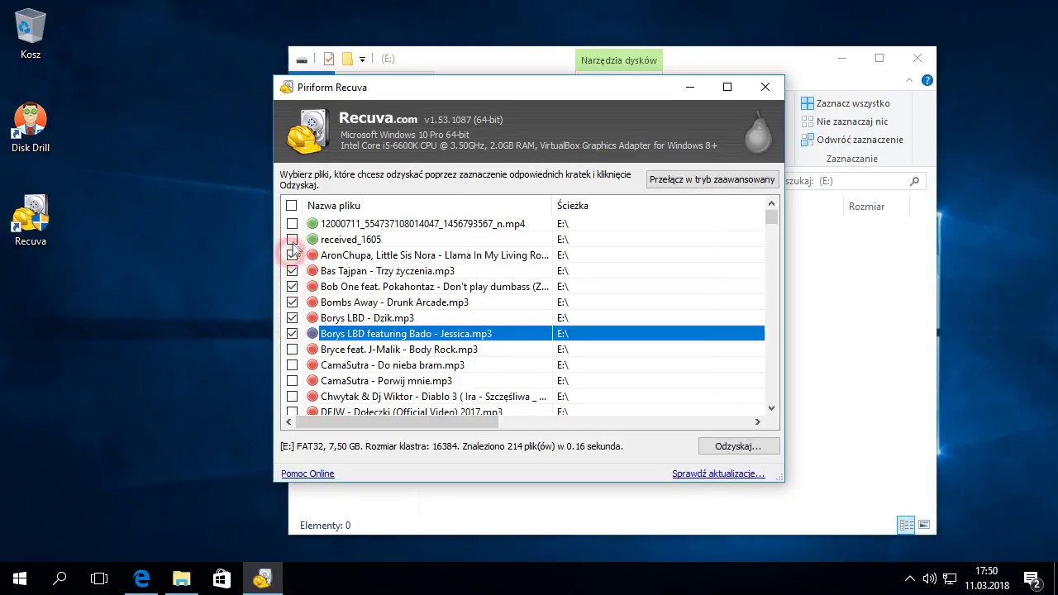Click file list vertical scrollbar down arrow
Screen dimensions: 1058x595
pos(771,407)
